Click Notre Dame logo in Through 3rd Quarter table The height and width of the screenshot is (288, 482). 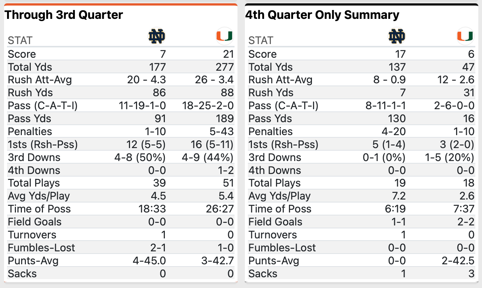pos(157,36)
